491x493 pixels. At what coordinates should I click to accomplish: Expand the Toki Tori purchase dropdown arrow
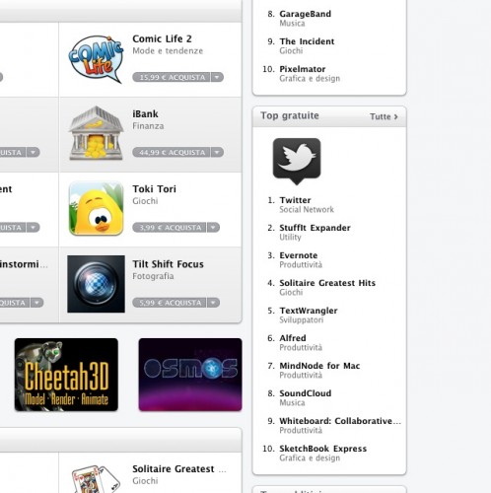coord(213,228)
